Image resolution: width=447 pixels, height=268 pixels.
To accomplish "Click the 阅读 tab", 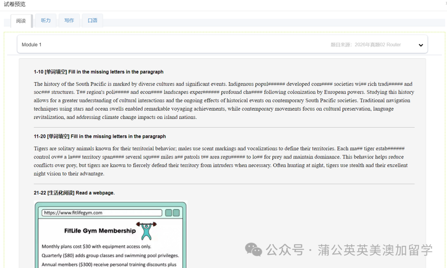I will pyautogui.click(x=21, y=21).
